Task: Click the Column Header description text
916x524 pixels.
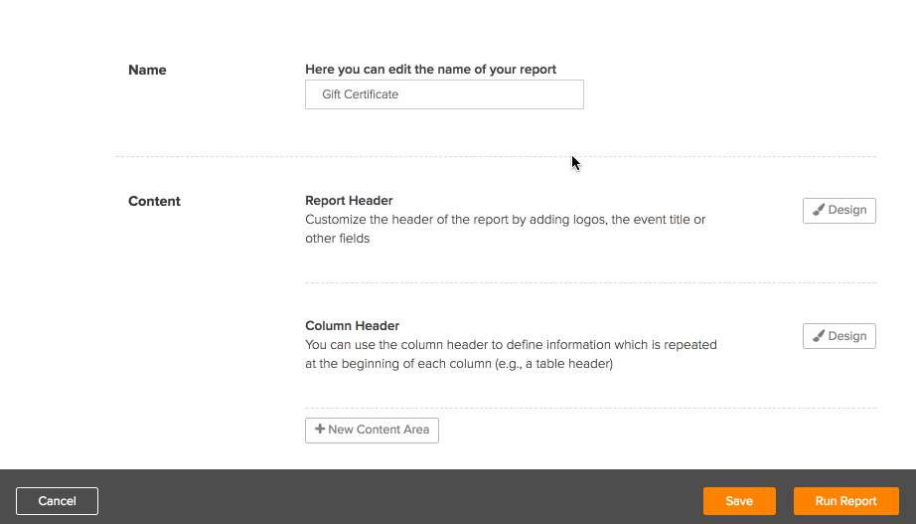Action: click(512, 354)
